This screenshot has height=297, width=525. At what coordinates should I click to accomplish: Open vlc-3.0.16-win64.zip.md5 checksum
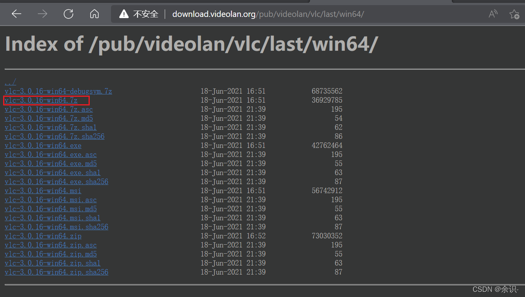[x=50, y=254]
